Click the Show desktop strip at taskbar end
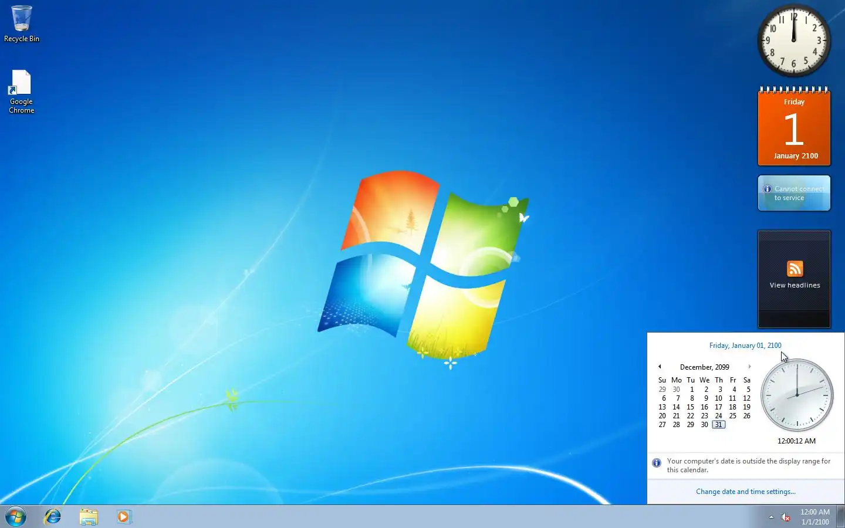Image resolution: width=845 pixels, height=528 pixels. 841,517
